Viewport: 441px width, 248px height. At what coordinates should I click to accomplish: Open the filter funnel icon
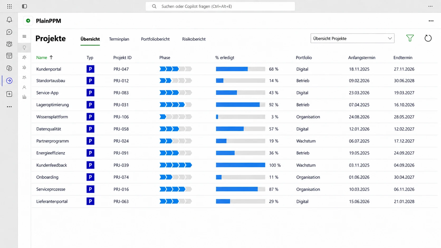(410, 38)
